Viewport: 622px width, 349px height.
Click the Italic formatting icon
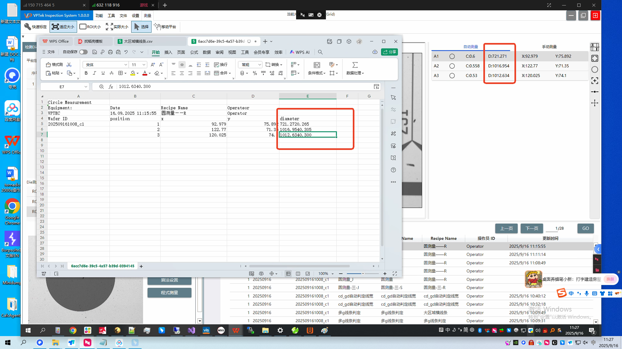coord(94,73)
